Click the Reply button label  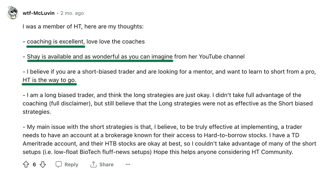pos(71,165)
